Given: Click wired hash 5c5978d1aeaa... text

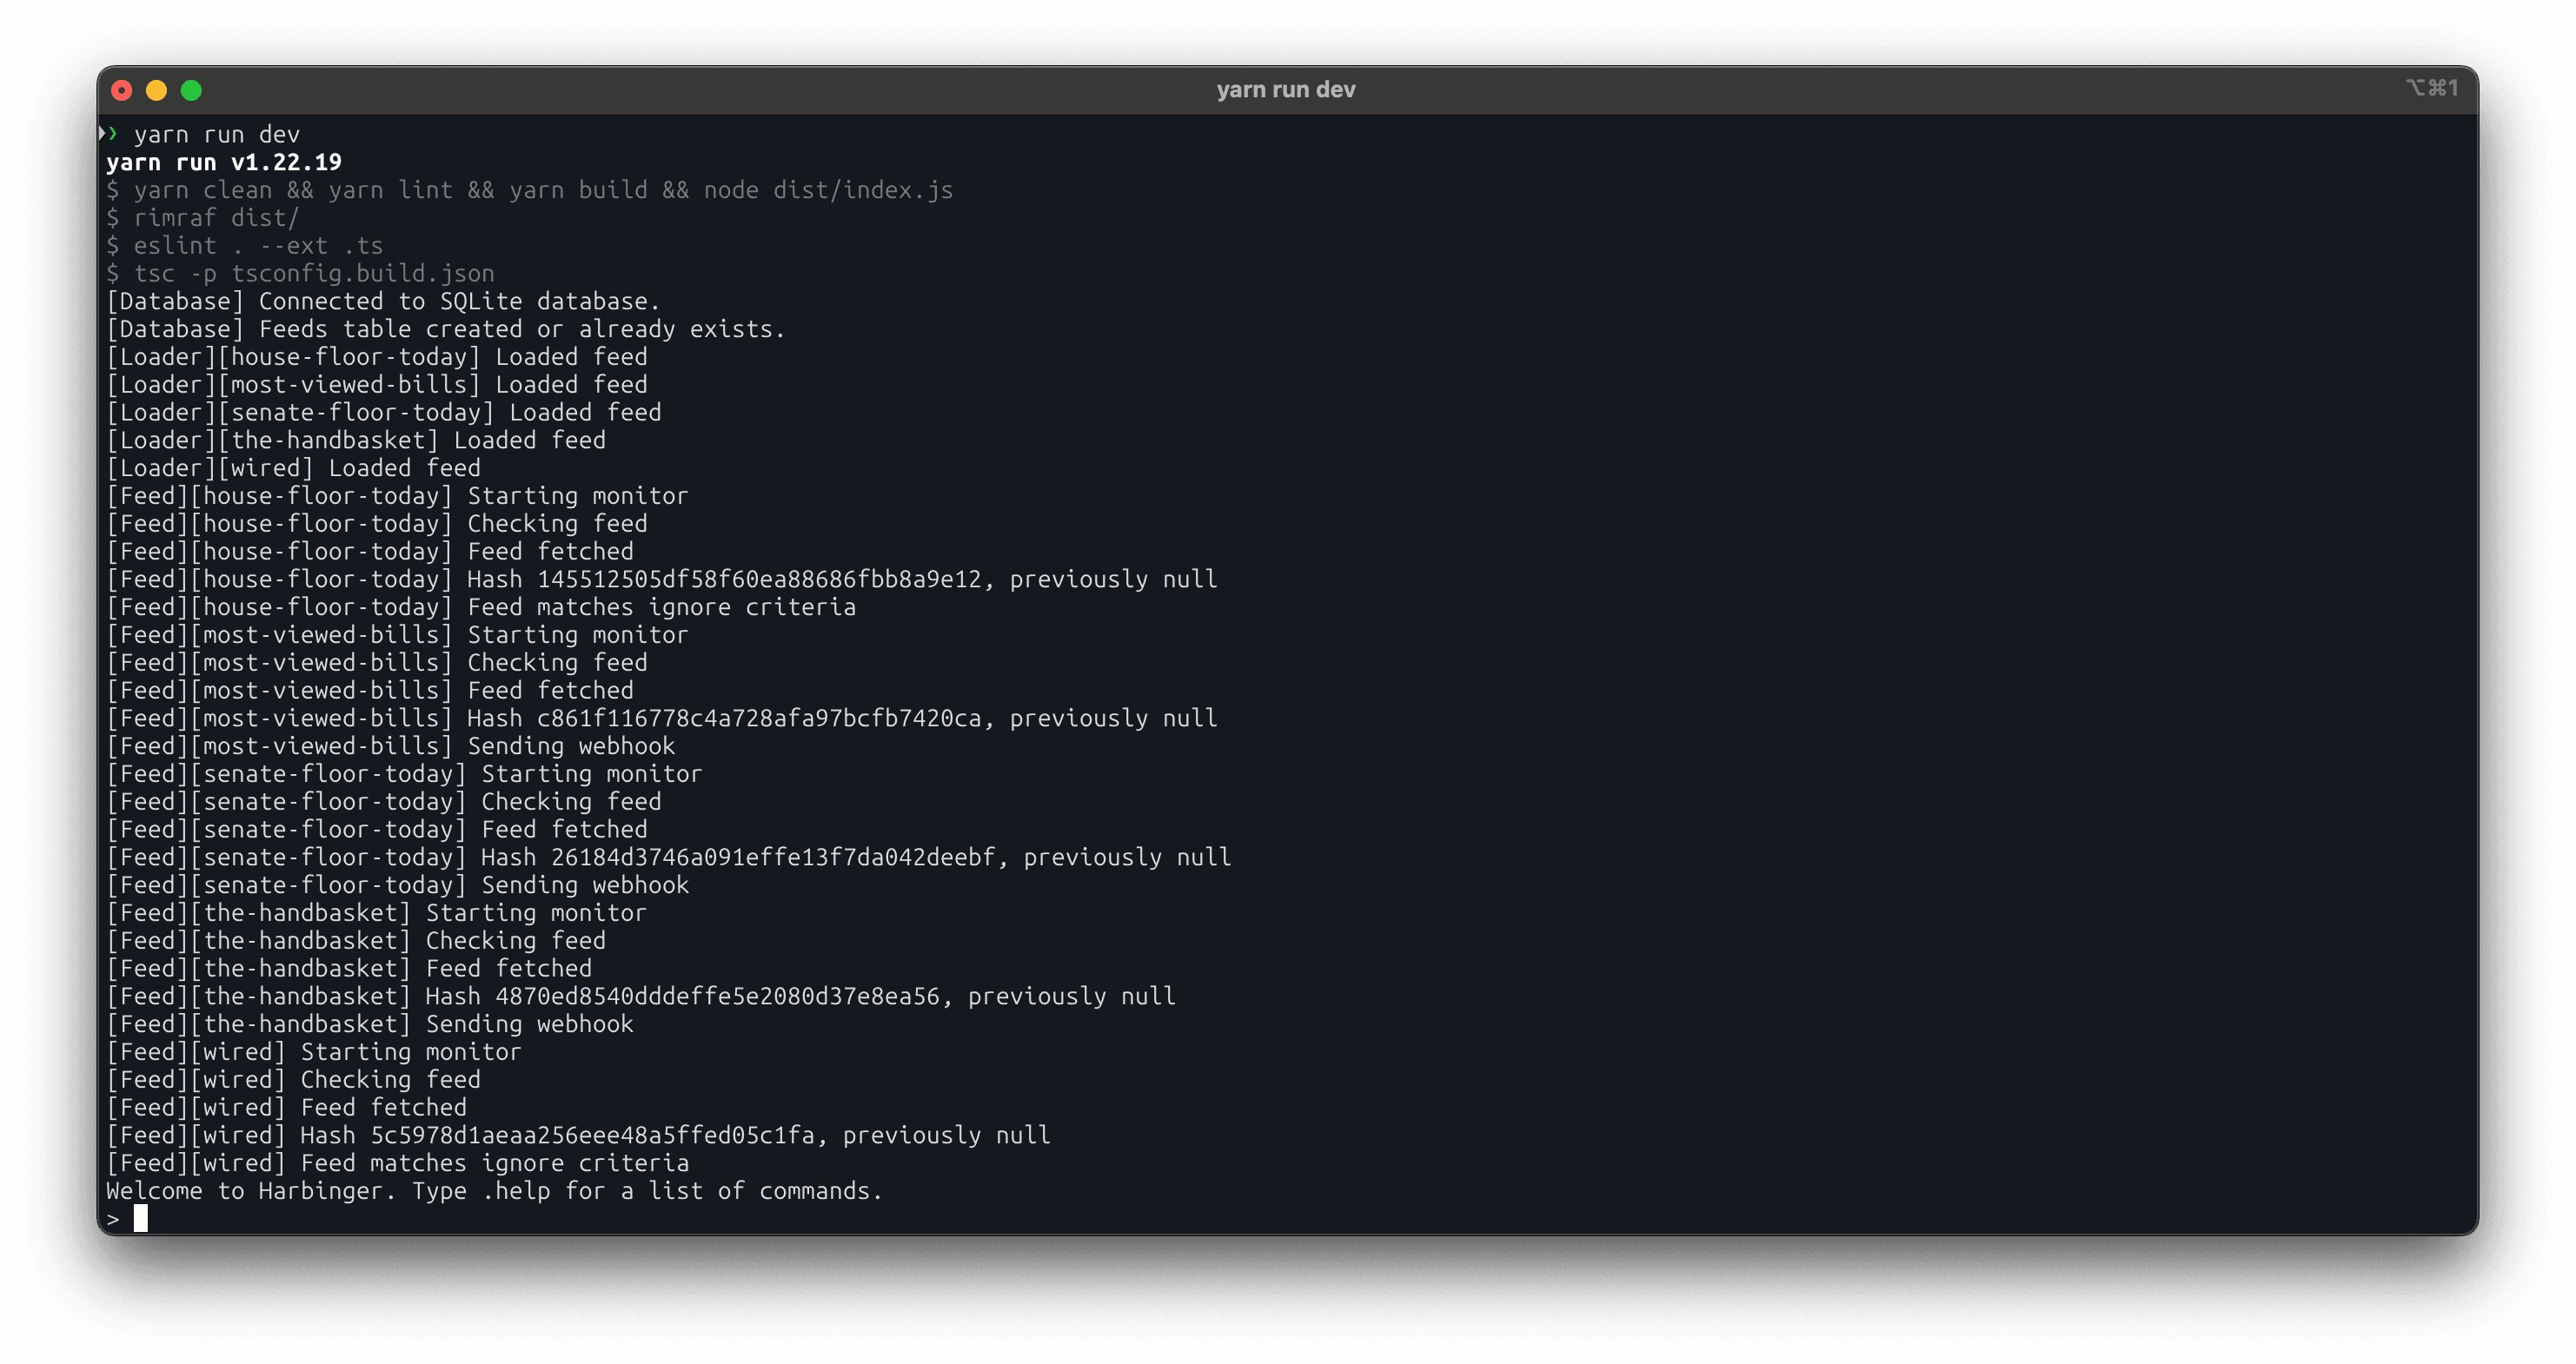Looking at the screenshot, I should (x=592, y=1136).
